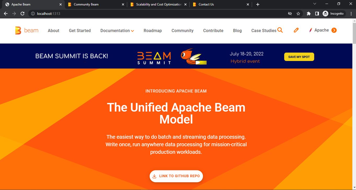
Task: Close Scalability and Cost Optimization tab
Action: [x=185, y=4]
